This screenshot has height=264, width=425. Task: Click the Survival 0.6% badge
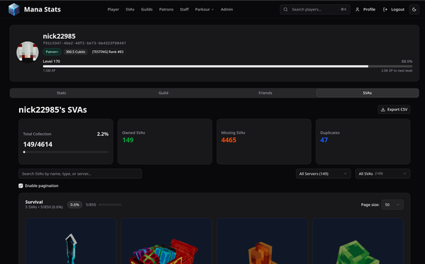point(74,205)
